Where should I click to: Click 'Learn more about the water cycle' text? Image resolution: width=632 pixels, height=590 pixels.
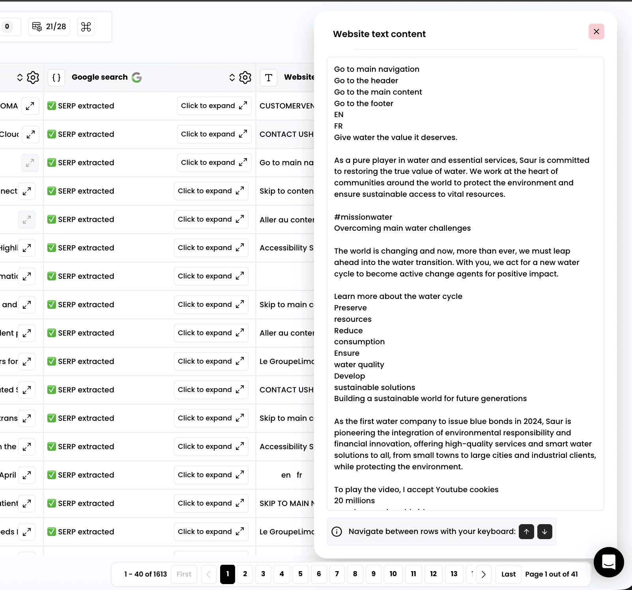click(x=398, y=296)
